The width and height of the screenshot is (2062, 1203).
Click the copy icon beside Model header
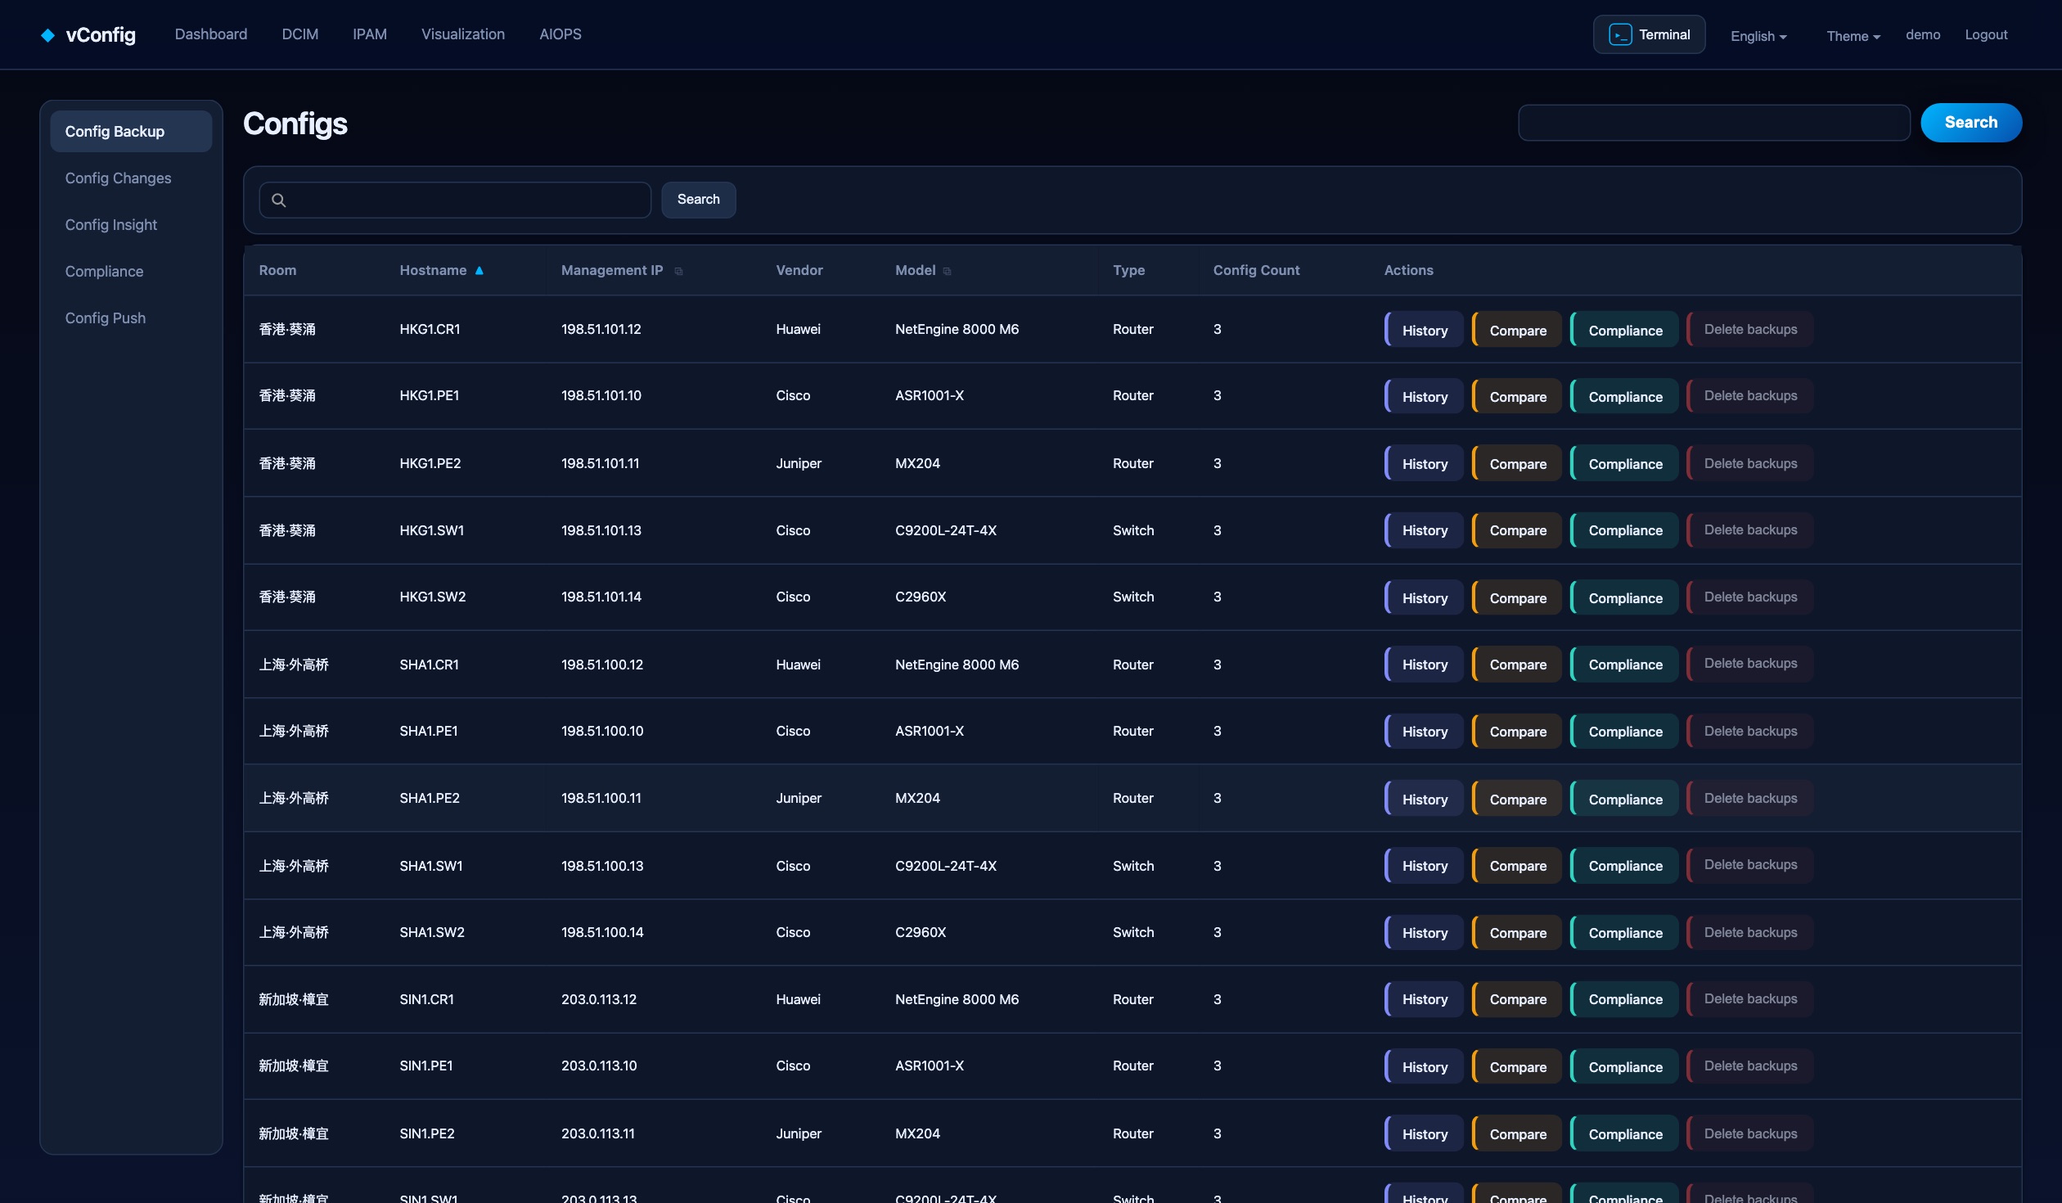point(947,272)
